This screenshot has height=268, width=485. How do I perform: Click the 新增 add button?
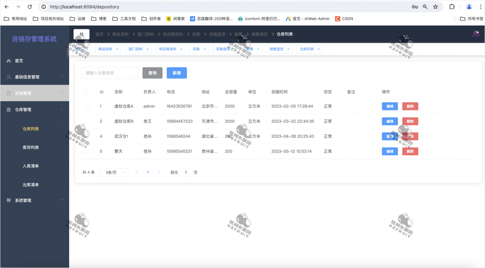click(177, 73)
